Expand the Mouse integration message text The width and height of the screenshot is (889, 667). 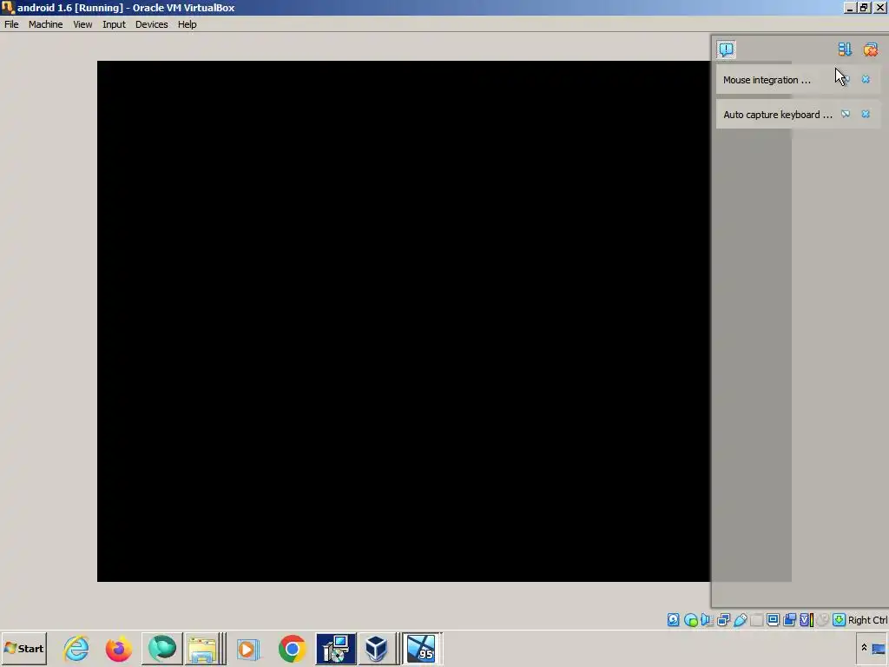pyautogui.click(x=767, y=80)
